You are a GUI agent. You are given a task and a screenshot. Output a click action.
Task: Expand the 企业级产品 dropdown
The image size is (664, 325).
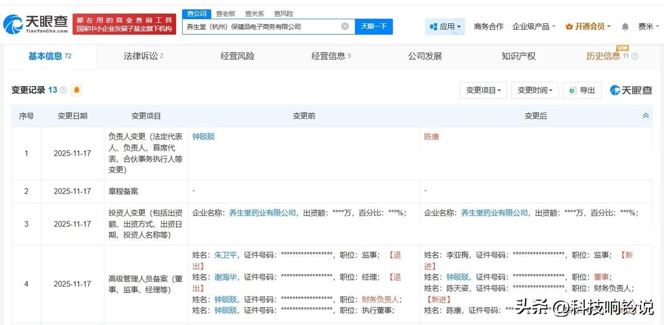click(x=534, y=26)
